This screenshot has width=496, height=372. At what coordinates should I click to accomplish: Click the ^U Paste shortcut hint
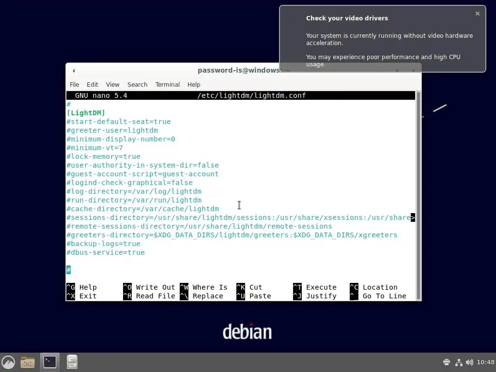(254, 296)
